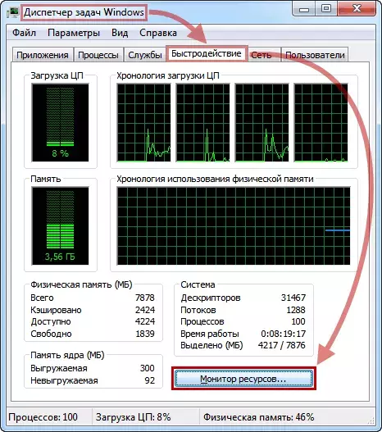Click the memory gauge showing 3,56 ГБ
The width and height of the screenshot is (382, 432).
tap(61, 226)
